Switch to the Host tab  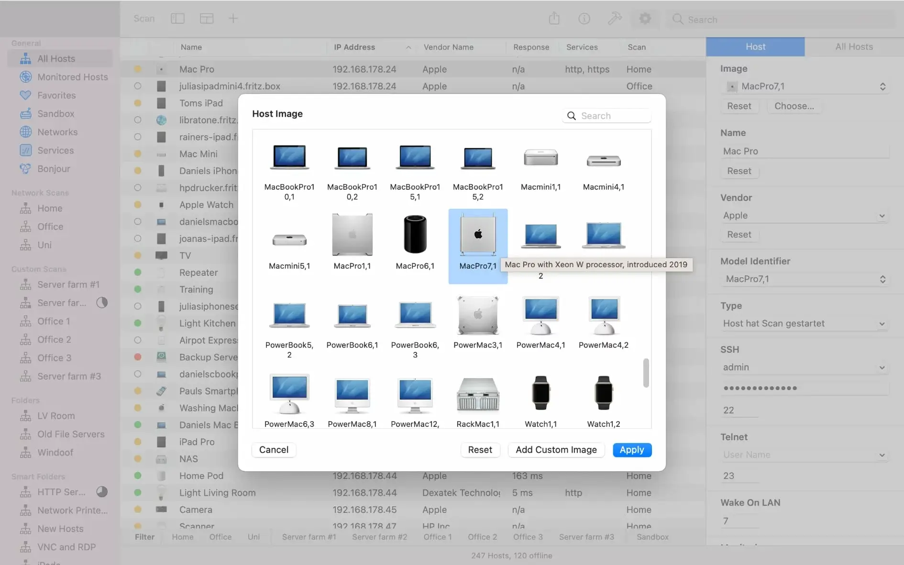coord(755,47)
